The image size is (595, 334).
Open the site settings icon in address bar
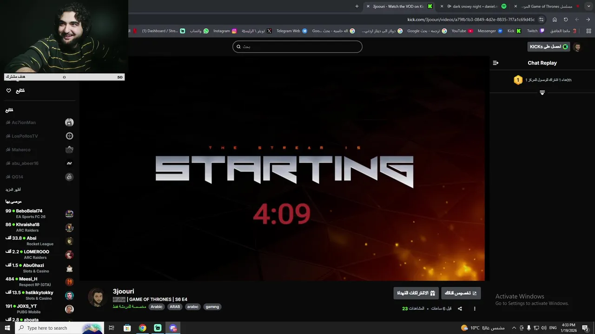tap(541, 19)
